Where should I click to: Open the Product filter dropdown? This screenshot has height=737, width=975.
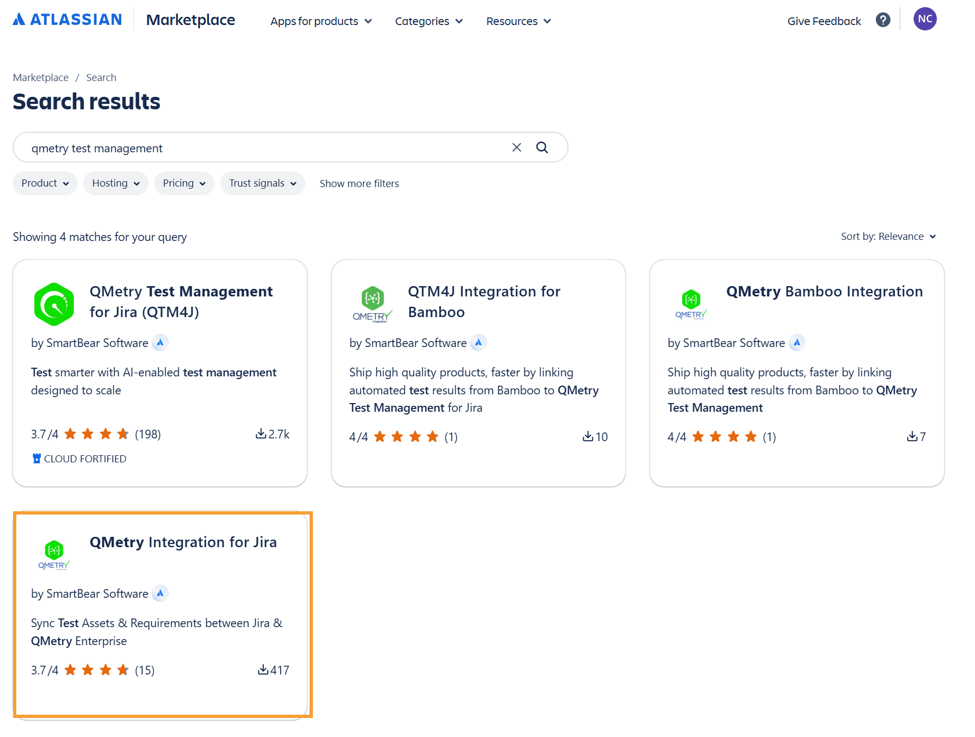pyautogui.click(x=45, y=183)
